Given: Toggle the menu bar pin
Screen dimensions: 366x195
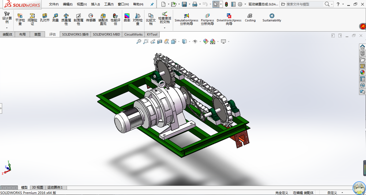Looking at the screenshot, I should point(152,4).
